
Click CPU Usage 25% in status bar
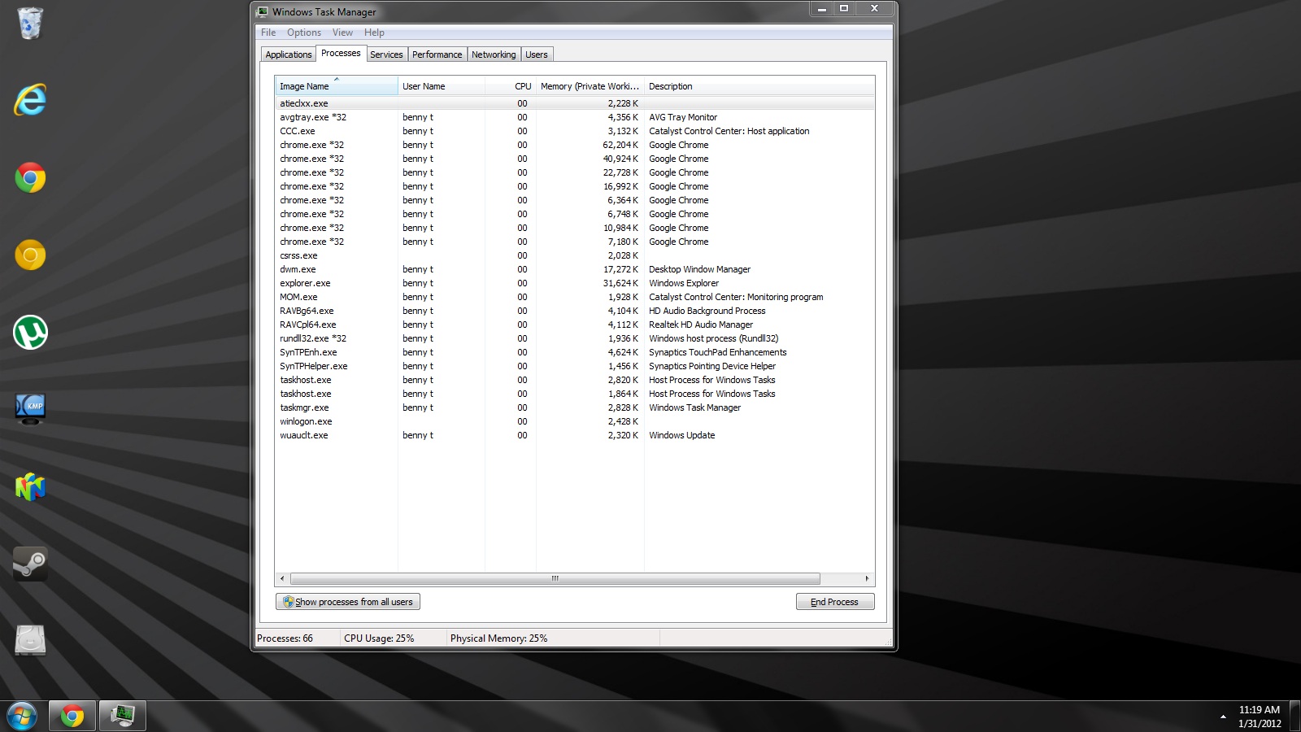(x=379, y=638)
